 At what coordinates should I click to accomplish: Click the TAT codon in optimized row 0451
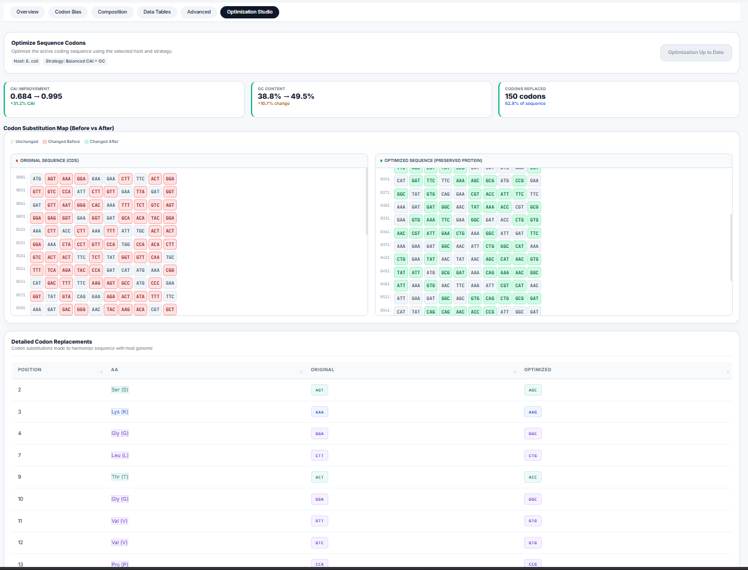pos(401,272)
